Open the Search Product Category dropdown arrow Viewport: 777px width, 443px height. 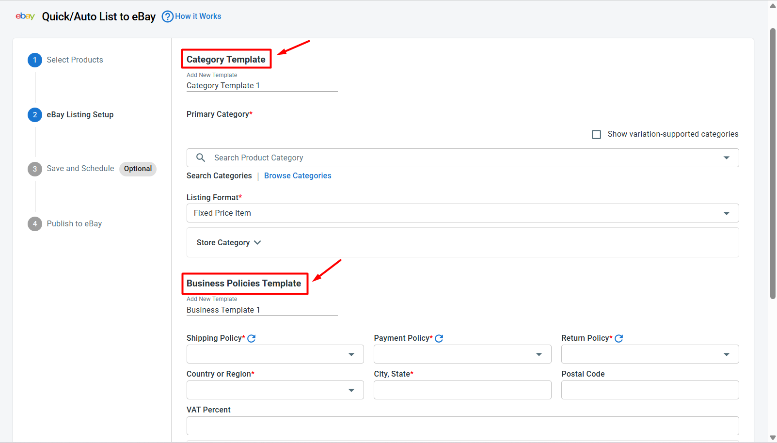pos(727,158)
